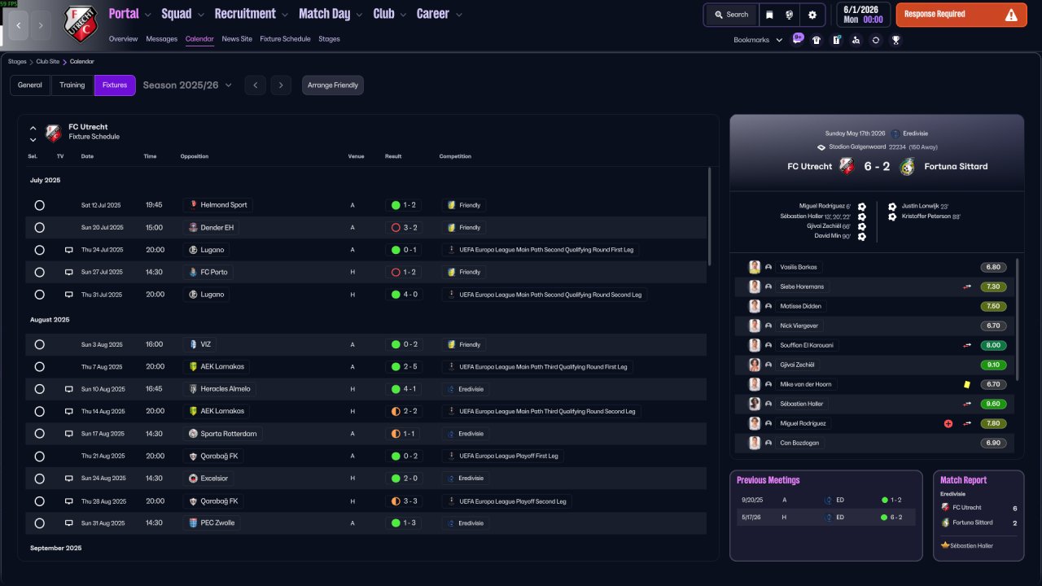Click the date and time display 6/1/2026

(x=863, y=15)
